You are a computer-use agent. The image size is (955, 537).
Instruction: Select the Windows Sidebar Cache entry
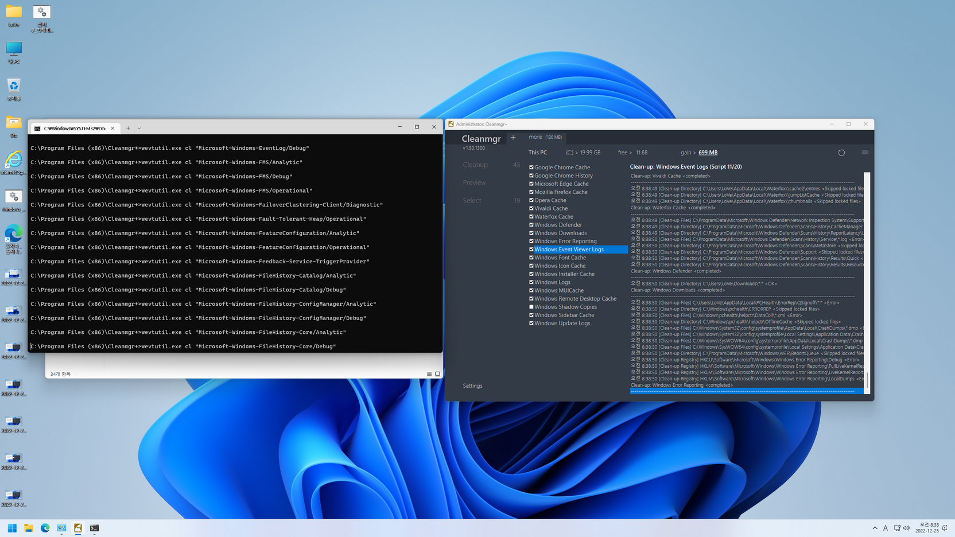[x=564, y=315]
